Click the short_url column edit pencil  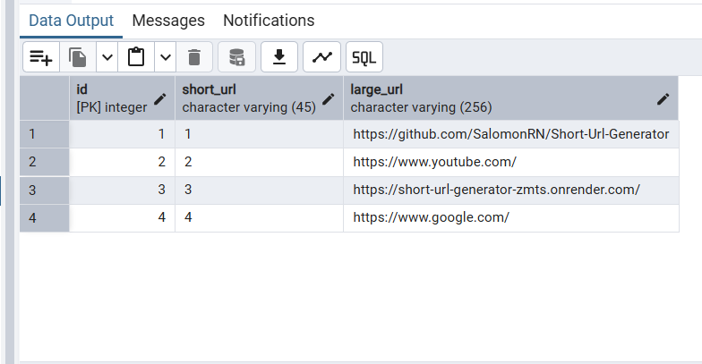pos(329,99)
